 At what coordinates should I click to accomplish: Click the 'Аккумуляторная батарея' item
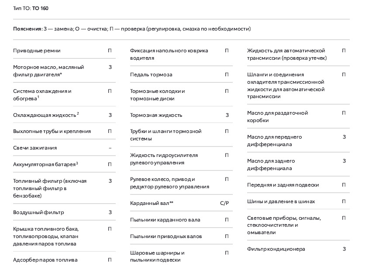(x=44, y=164)
